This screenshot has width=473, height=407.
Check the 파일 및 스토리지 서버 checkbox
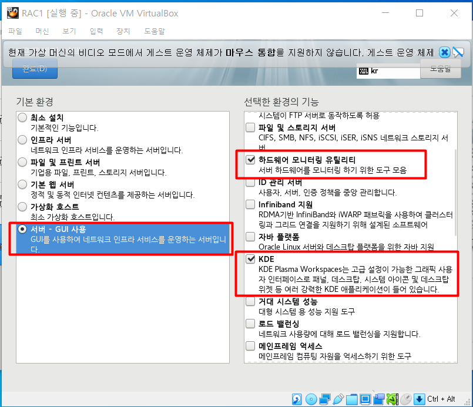point(250,127)
